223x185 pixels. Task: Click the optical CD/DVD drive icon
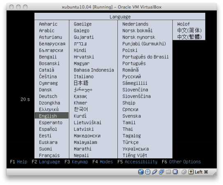pyautogui.click(x=147, y=172)
